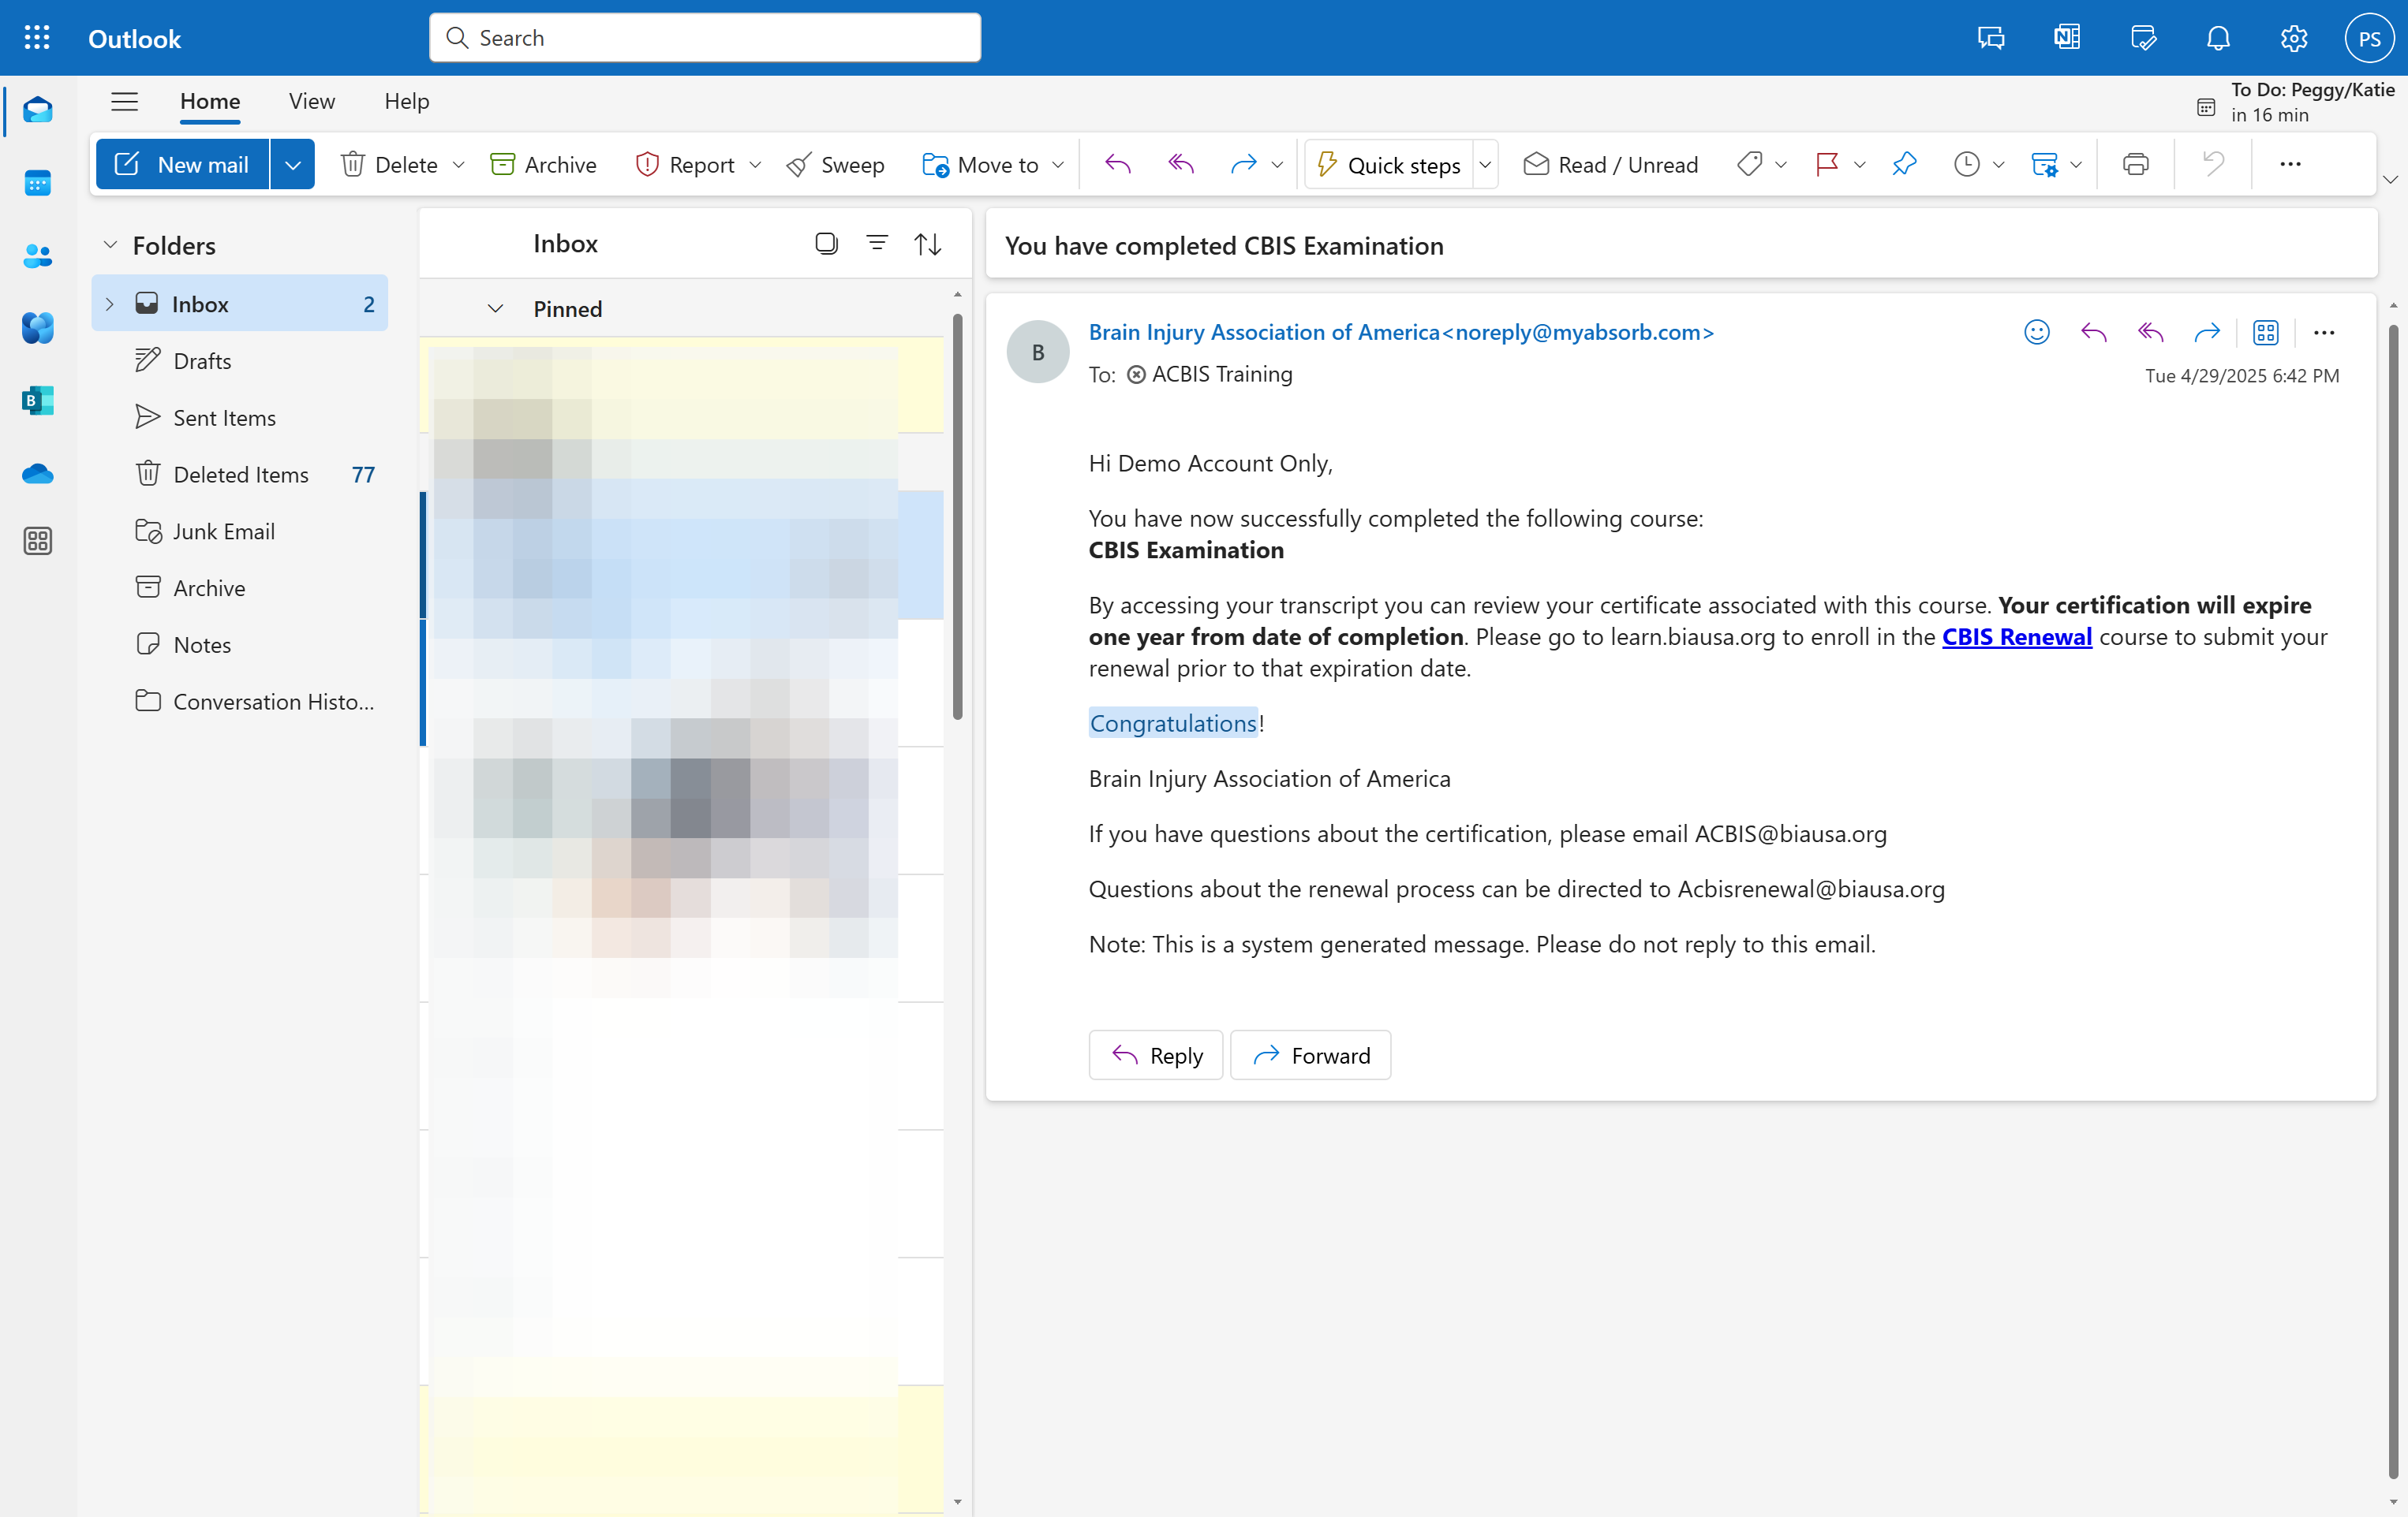Click the Archive button in the ribbon

(x=543, y=164)
